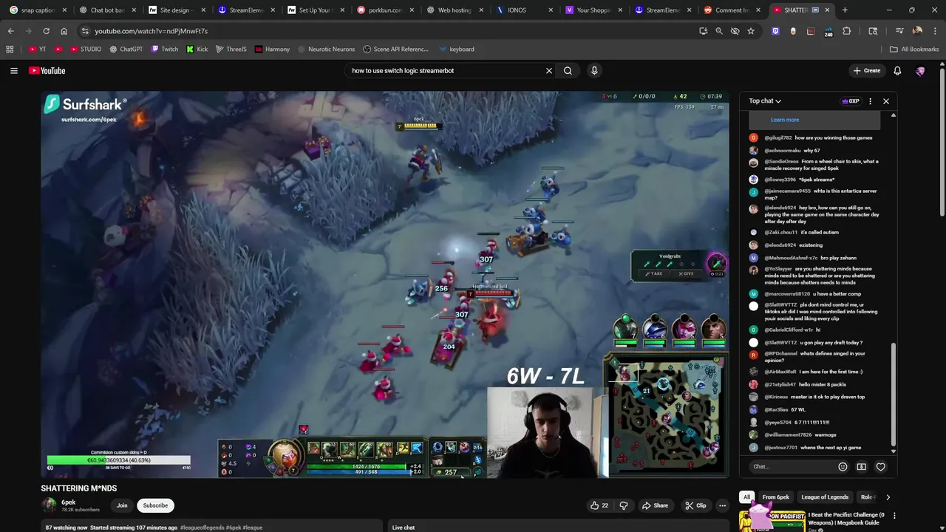Open the Chrome profile avatar
The height and width of the screenshot is (532, 946).
[917, 31]
